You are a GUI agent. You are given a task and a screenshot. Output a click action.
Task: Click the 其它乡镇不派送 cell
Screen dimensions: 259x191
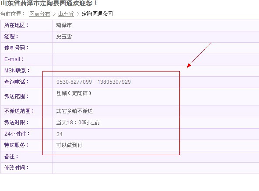coord(74,111)
